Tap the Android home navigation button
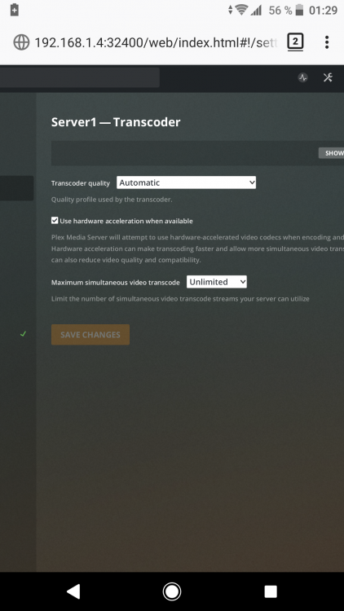 point(172,591)
